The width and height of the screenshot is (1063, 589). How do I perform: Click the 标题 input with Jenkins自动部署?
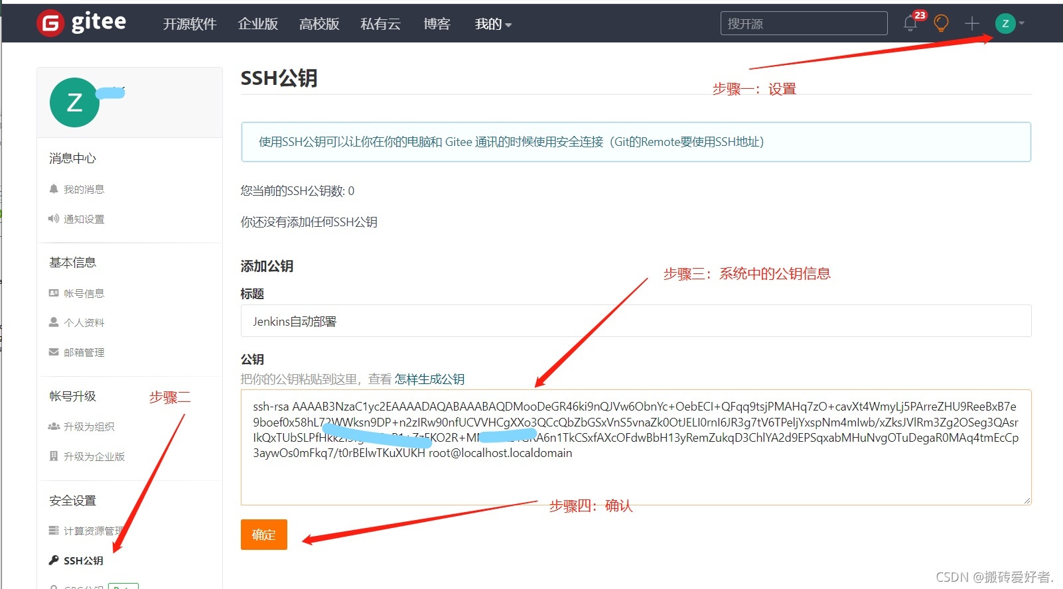(636, 321)
